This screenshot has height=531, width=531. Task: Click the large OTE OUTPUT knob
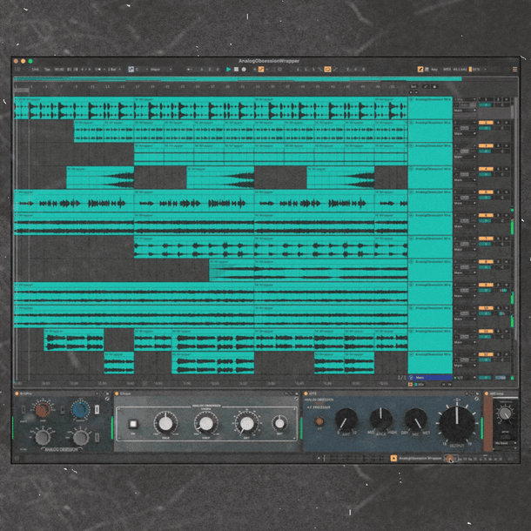tap(457, 424)
